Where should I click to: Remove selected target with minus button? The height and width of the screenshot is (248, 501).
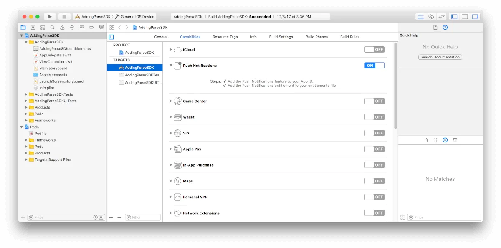coord(119,217)
